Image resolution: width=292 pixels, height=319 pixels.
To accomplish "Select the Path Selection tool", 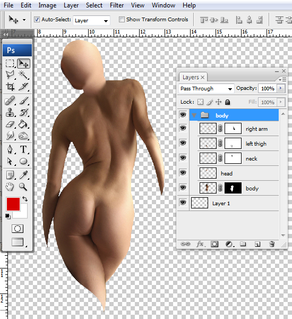I will pyautogui.click(x=10, y=161).
